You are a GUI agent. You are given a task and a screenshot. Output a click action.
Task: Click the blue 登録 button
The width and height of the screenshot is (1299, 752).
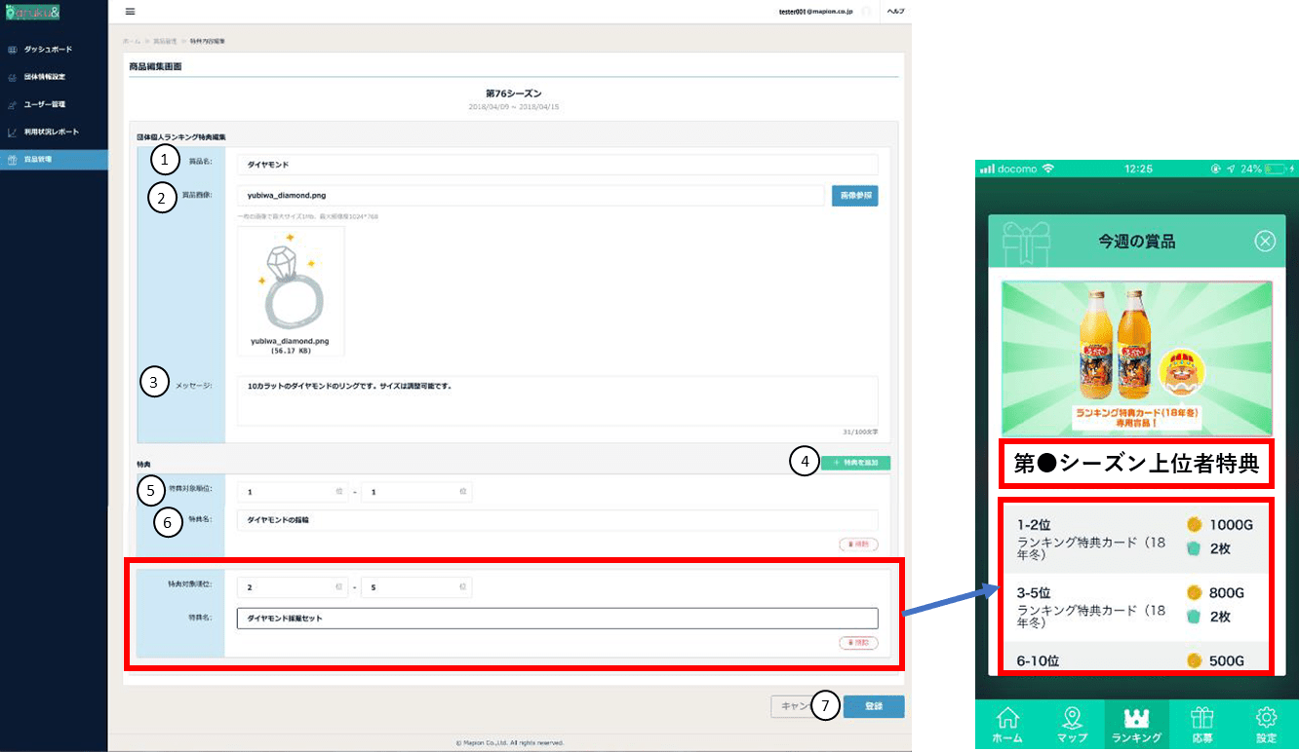tap(873, 706)
